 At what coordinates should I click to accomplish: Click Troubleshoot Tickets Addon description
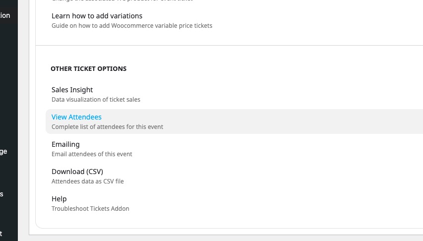pyautogui.click(x=90, y=209)
